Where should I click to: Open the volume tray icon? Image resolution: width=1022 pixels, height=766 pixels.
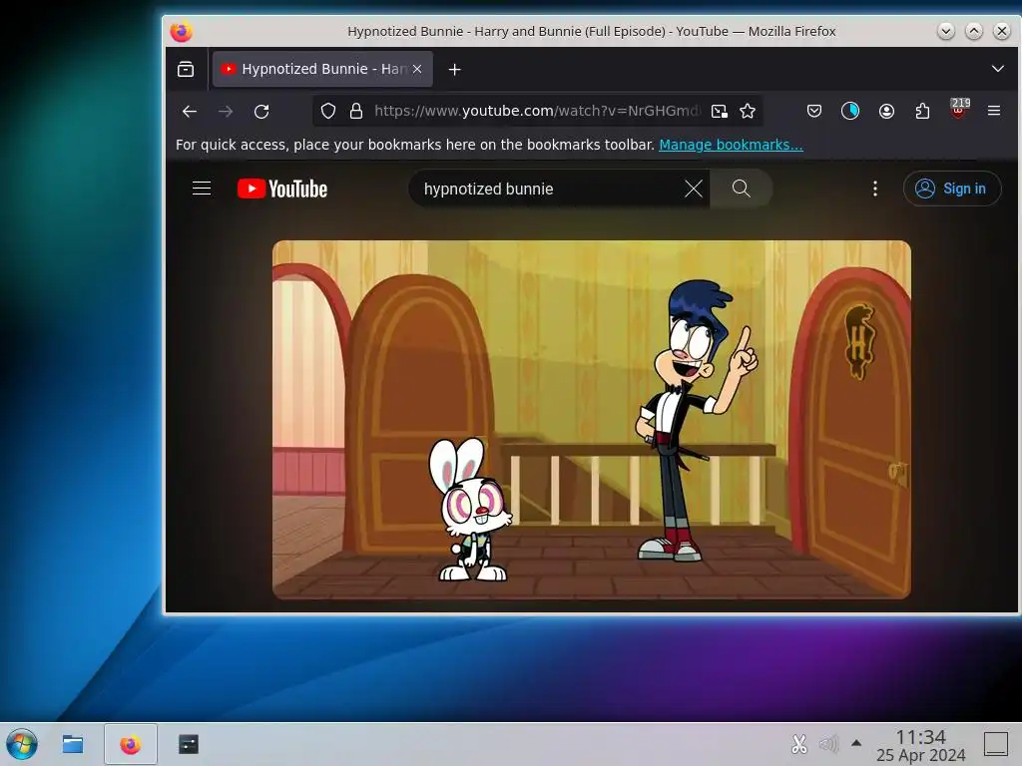pyautogui.click(x=827, y=743)
